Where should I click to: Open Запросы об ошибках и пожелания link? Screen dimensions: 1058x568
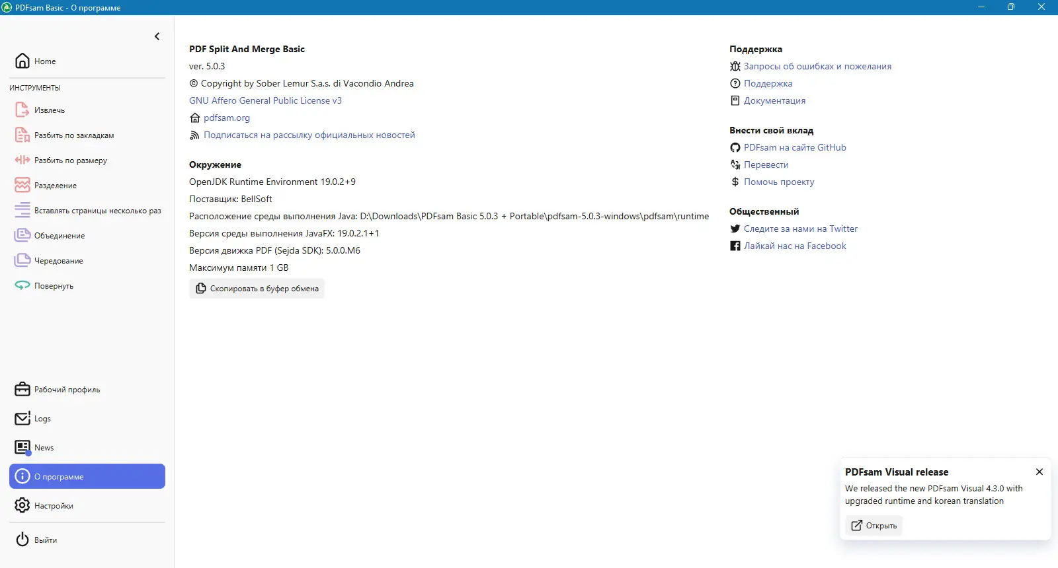tap(817, 66)
